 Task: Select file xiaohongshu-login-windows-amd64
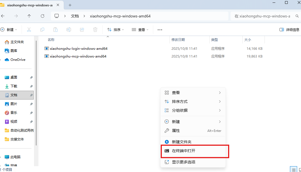coord(79,49)
